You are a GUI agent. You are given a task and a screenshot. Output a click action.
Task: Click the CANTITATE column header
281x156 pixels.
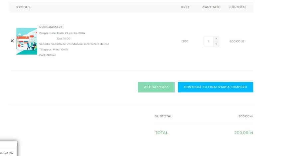(211, 7)
